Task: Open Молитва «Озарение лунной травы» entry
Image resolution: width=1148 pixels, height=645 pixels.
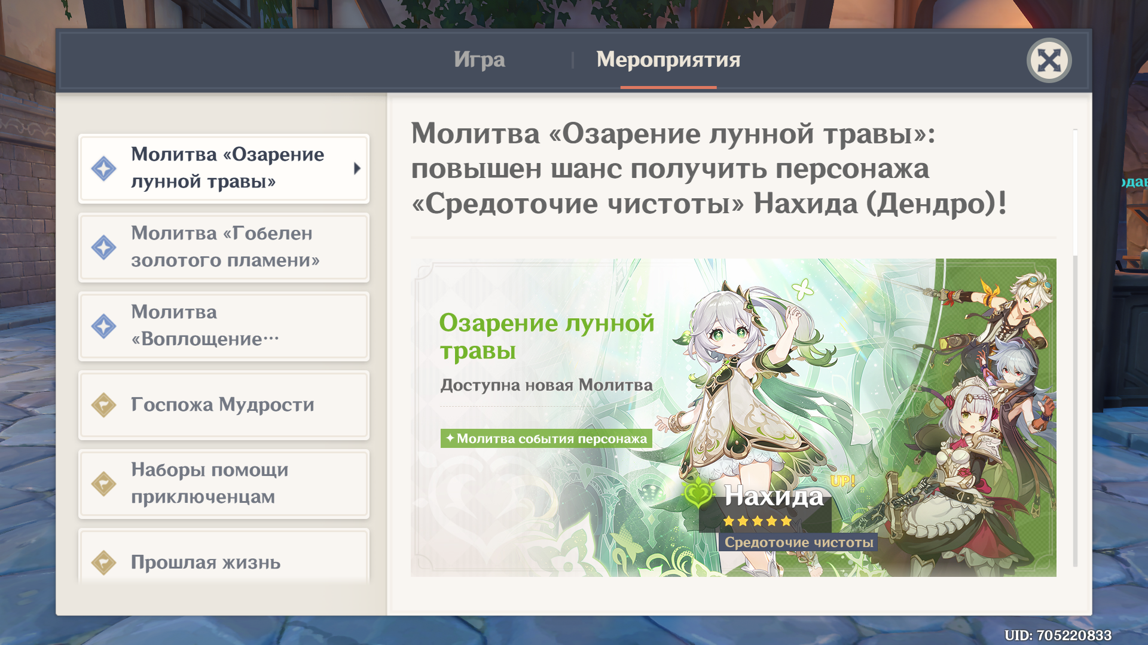Action: pos(224,168)
